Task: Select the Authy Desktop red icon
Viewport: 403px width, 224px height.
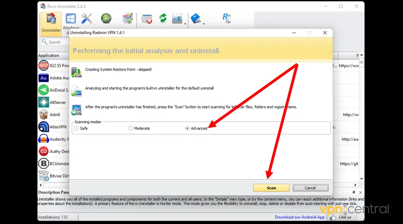Action: (43, 151)
